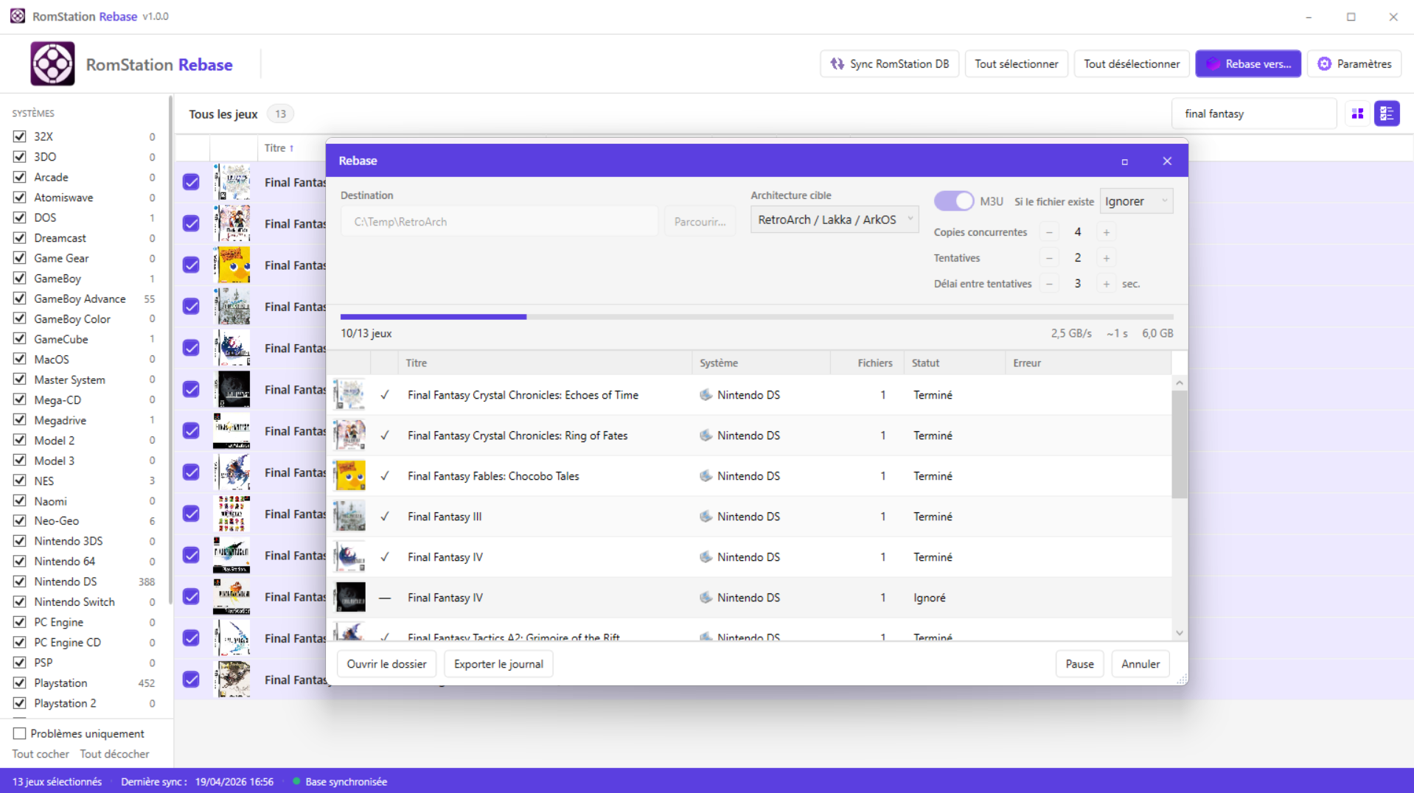Sort by Titre column header in dialog

pos(417,363)
